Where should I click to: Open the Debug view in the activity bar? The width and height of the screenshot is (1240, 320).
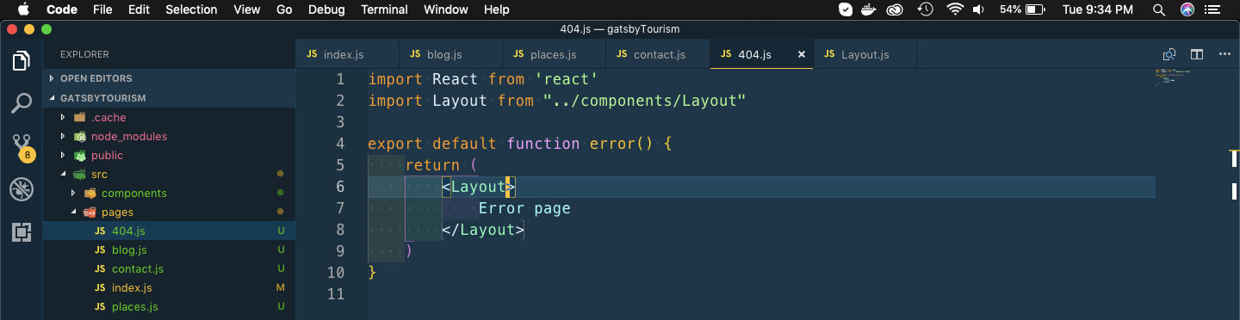(22, 189)
